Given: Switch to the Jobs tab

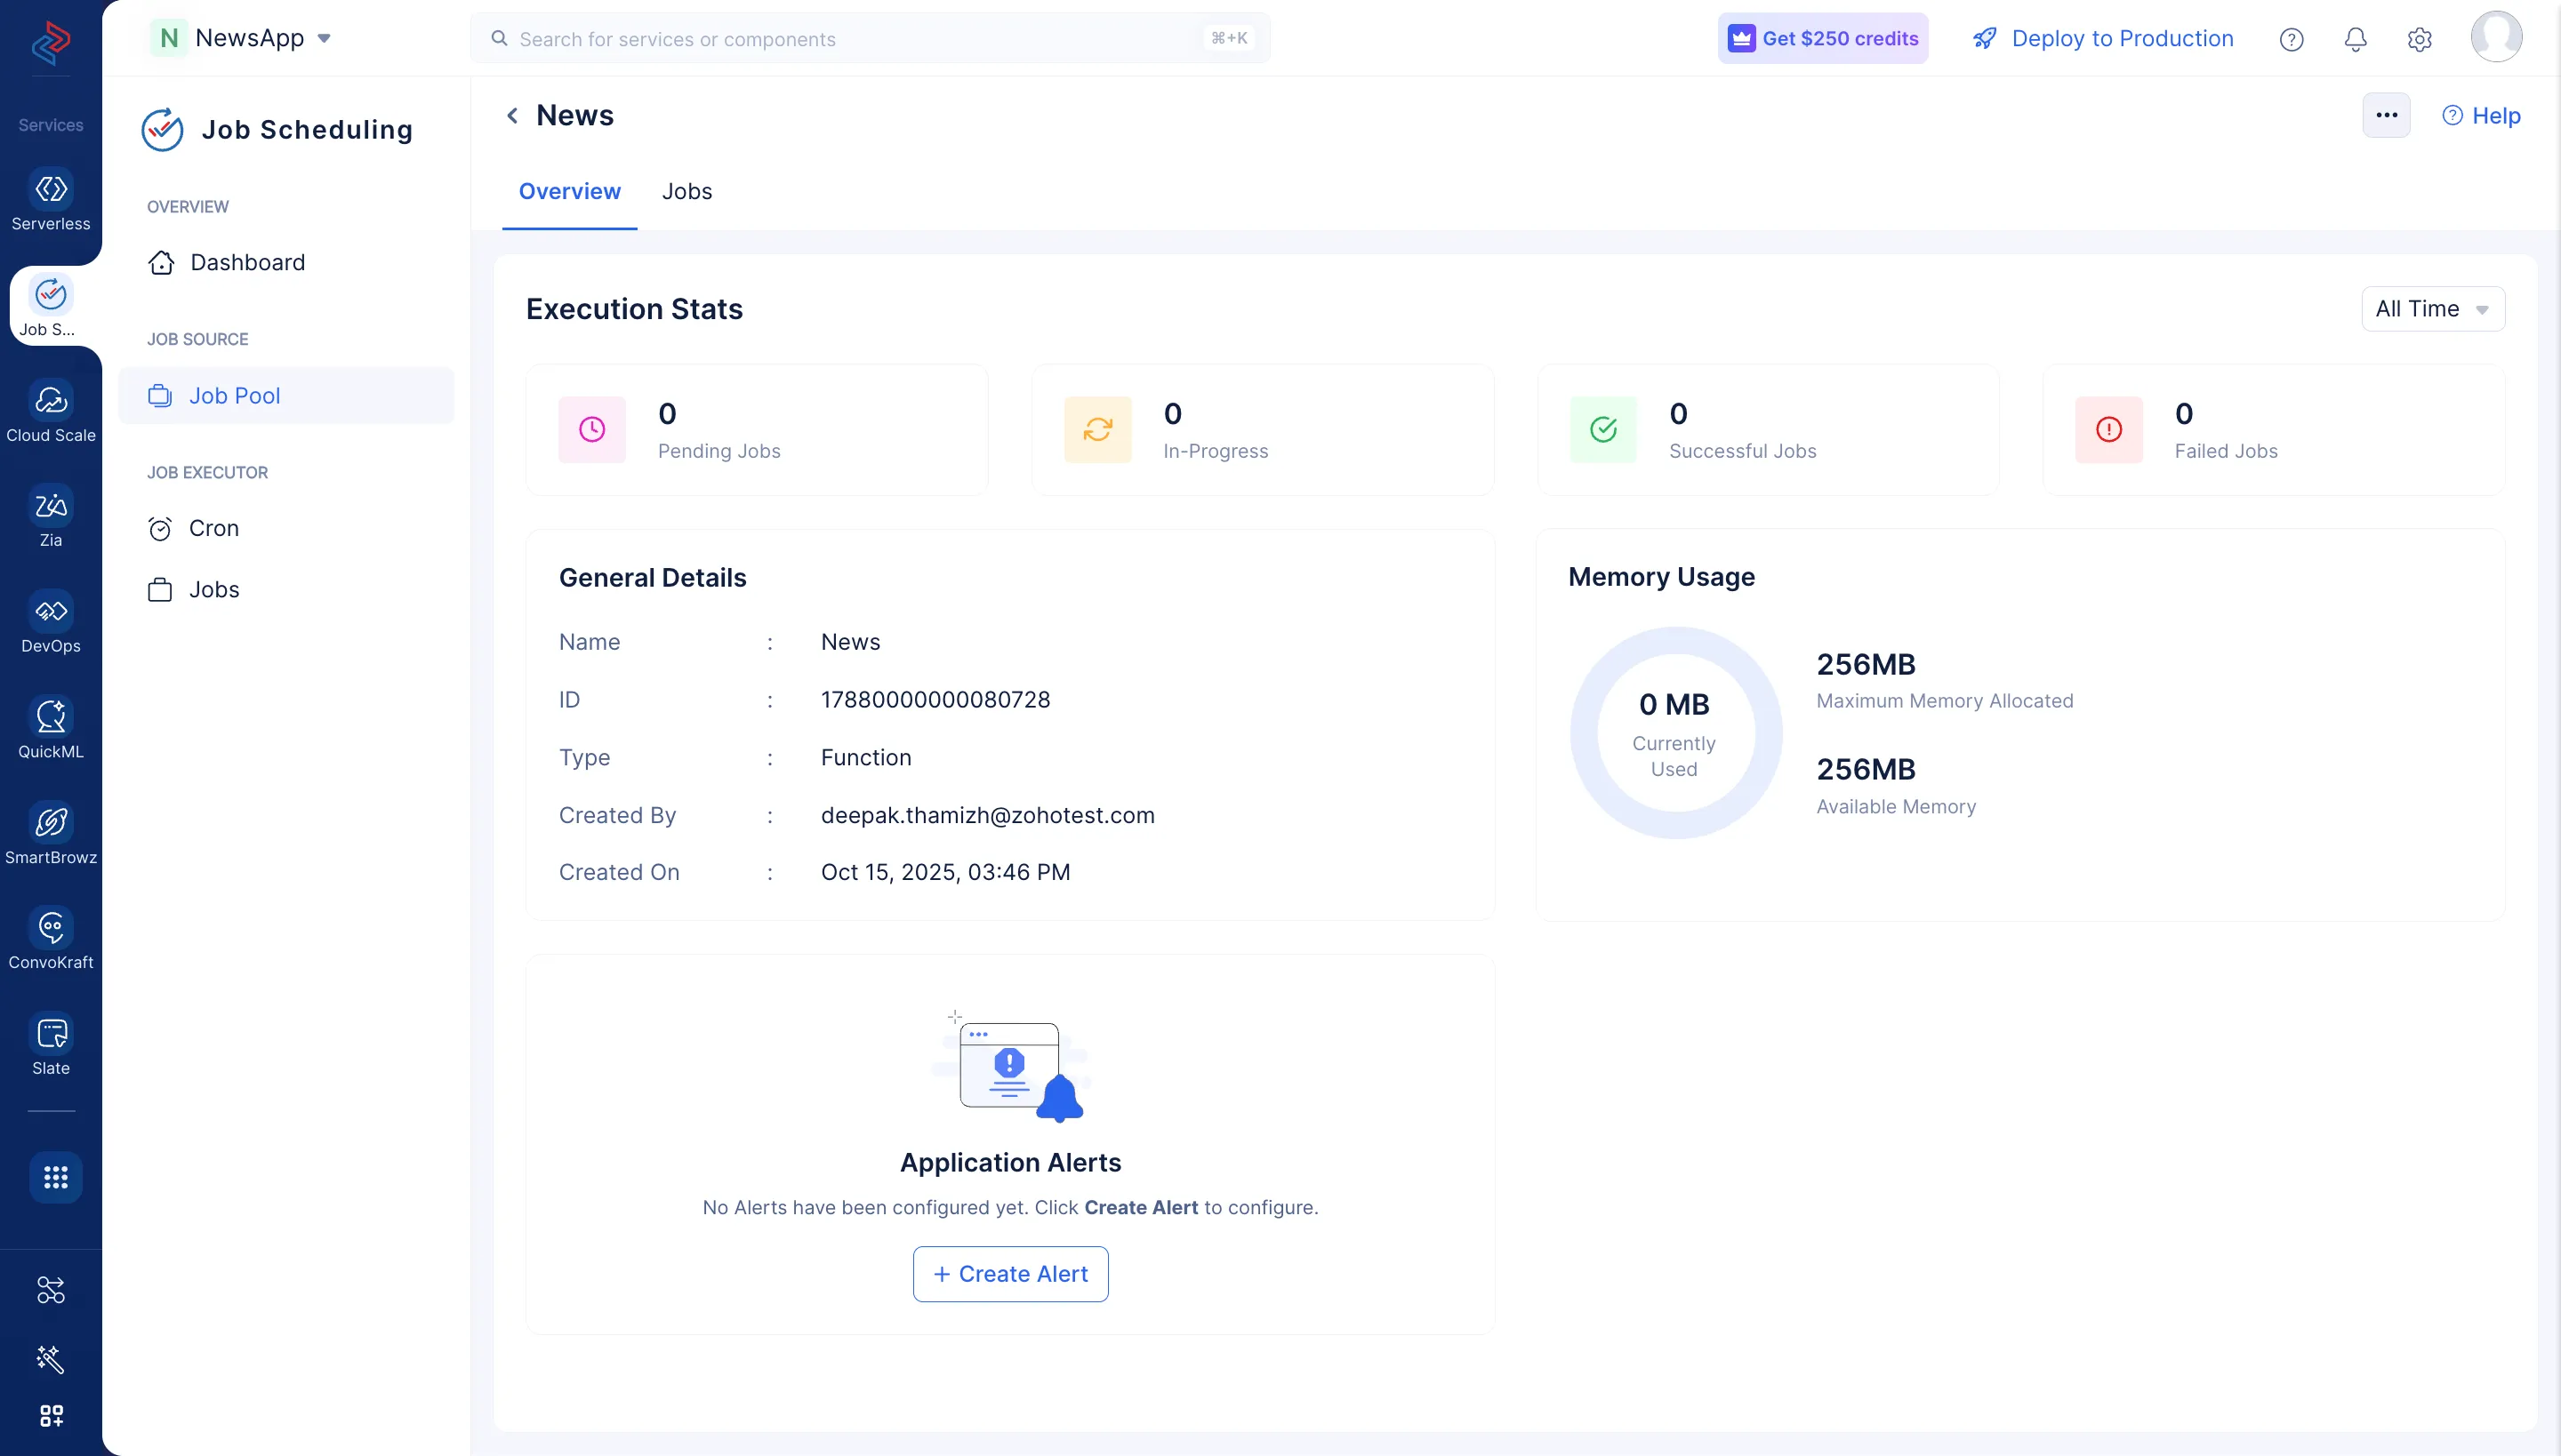Looking at the screenshot, I should (x=687, y=191).
